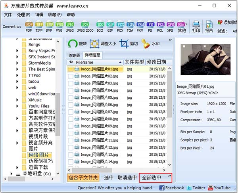Click the 选中 select button
238x193 pixels.
tap(109, 178)
